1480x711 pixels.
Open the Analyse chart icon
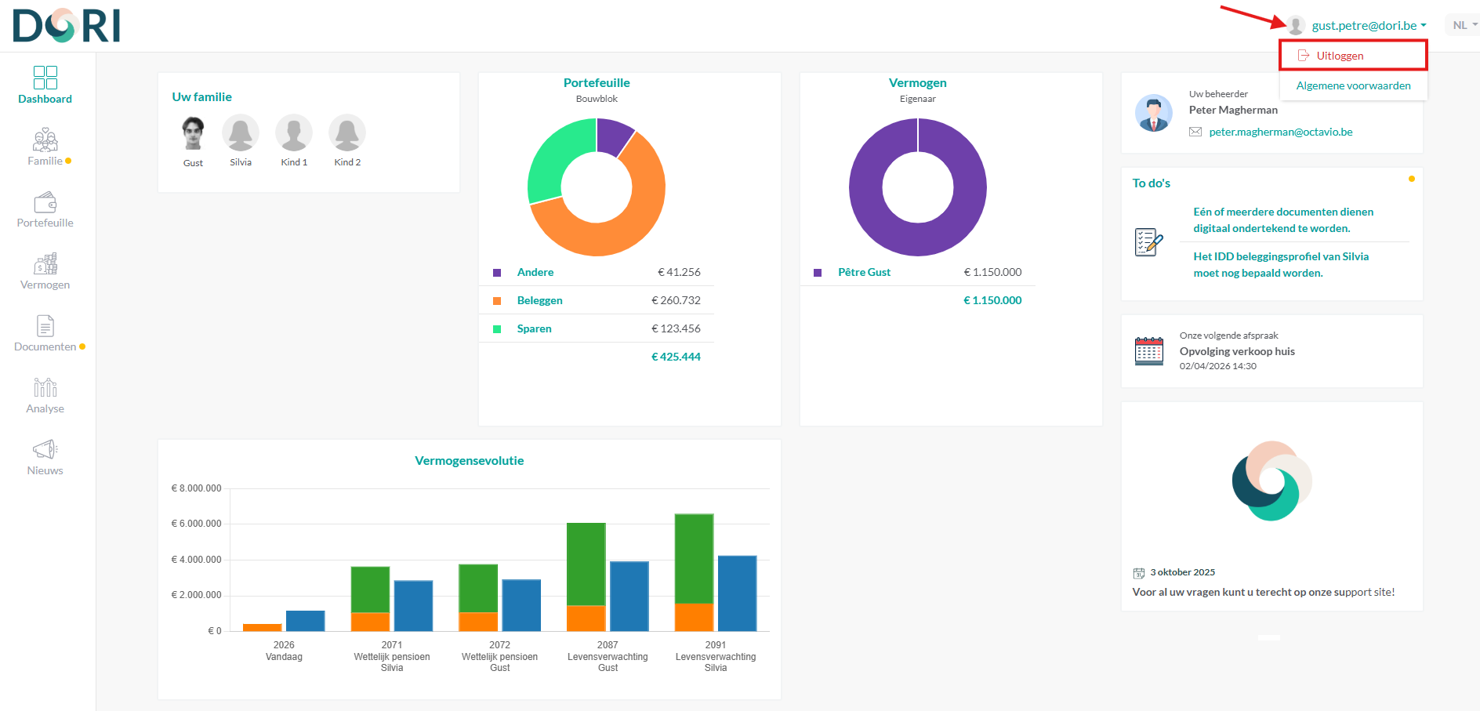coord(45,387)
